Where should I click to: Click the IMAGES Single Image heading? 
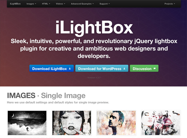click(46, 95)
